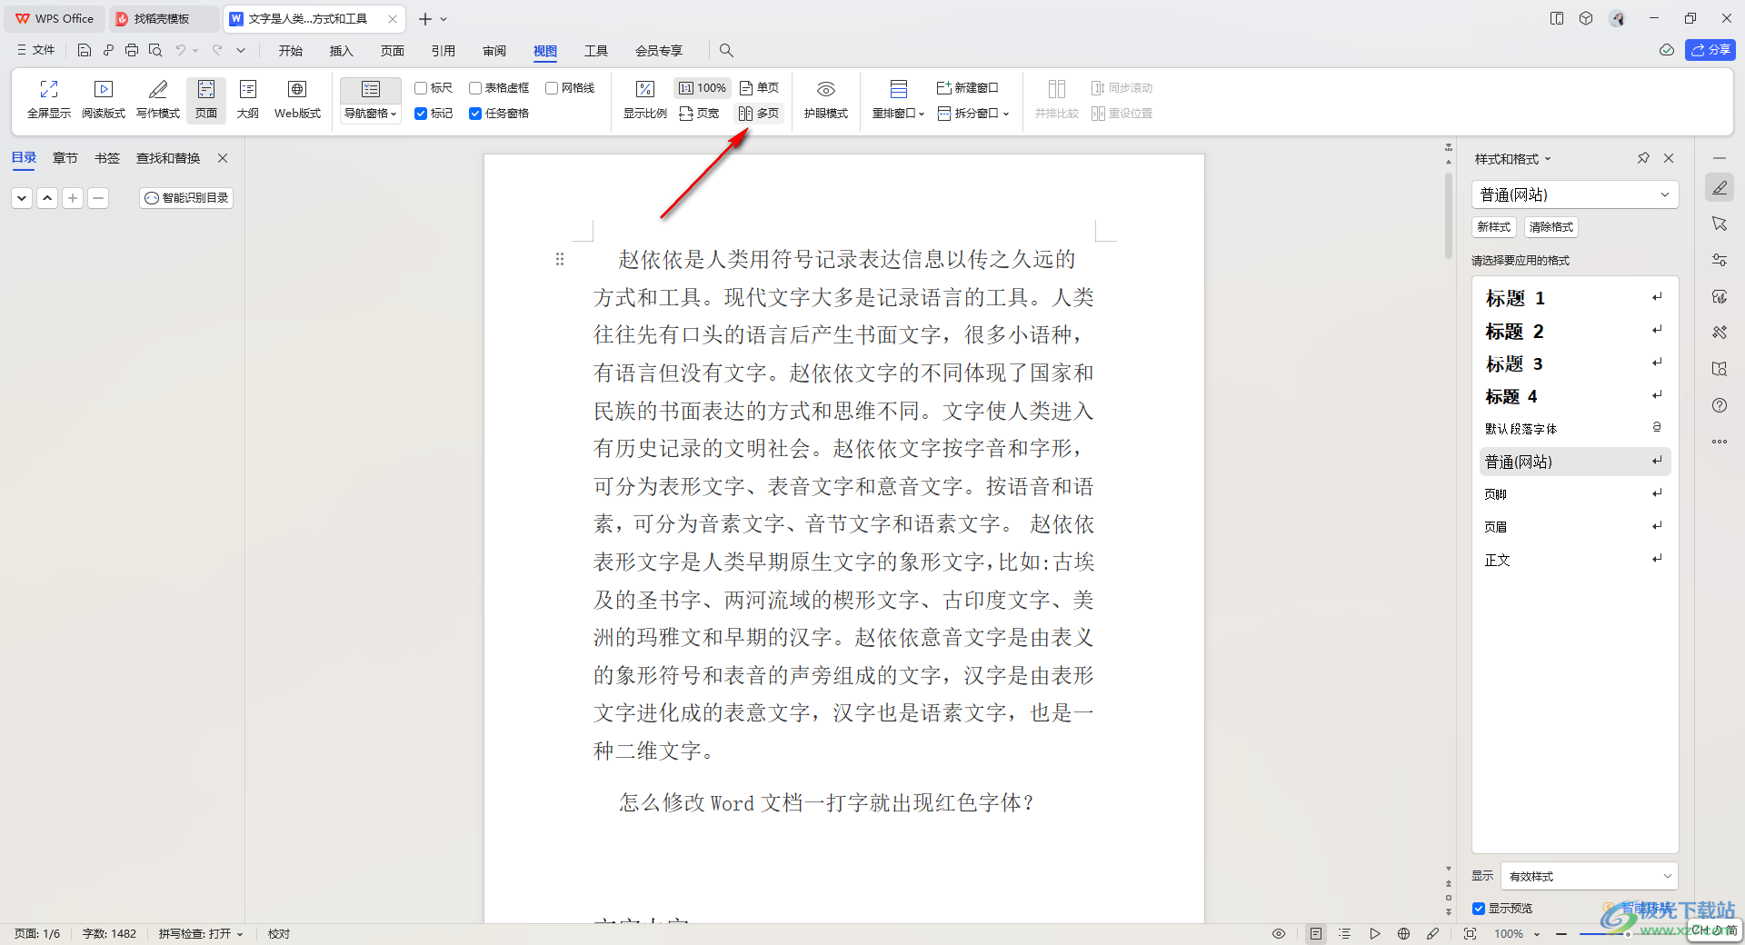
Task: Set zoom to 100%
Action: [x=703, y=88]
